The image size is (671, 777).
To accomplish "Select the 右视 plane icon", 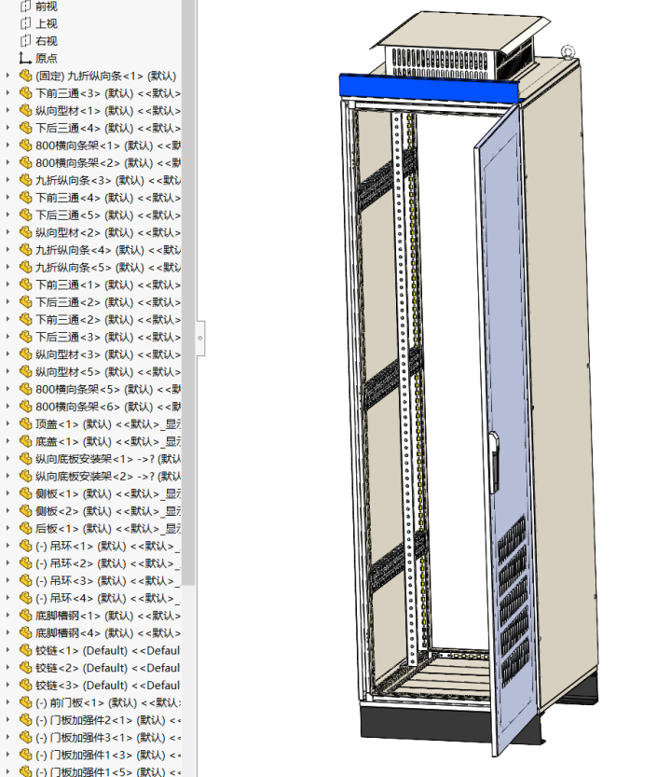I will (26, 41).
